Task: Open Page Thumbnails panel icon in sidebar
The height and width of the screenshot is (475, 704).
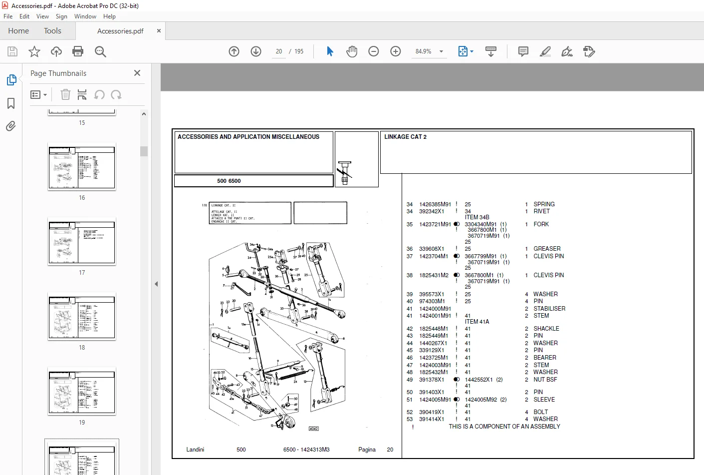Action: pos(11,80)
